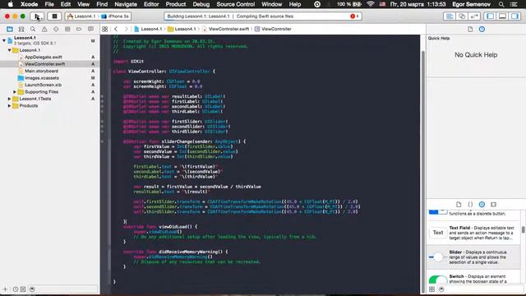The width and height of the screenshot is (526, 296).
Task: Switch to the Version editor
Action: coord(474,16)
